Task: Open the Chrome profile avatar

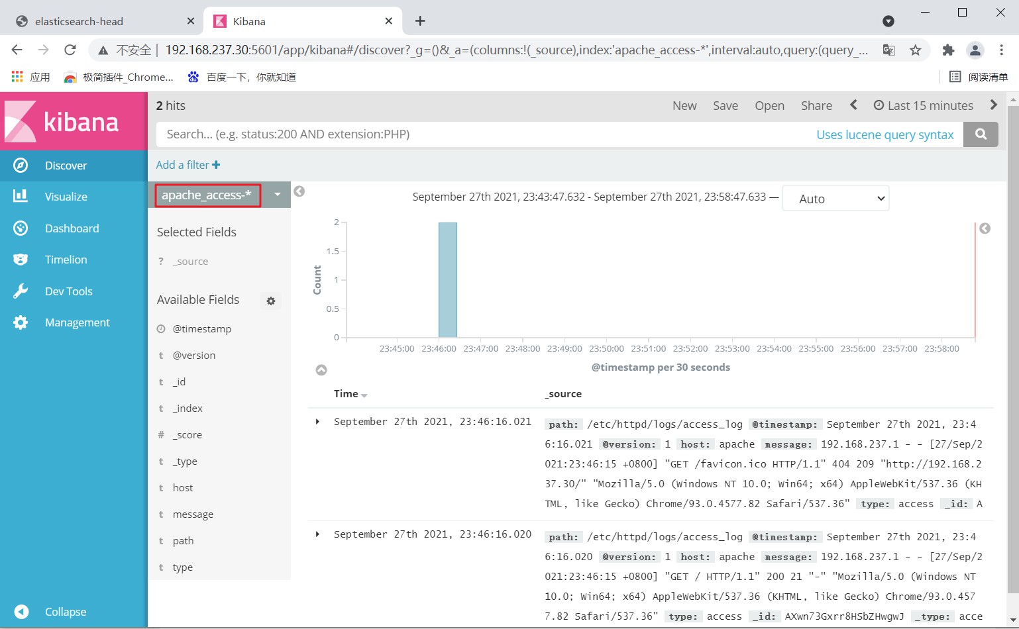Action: pos(975,50)
